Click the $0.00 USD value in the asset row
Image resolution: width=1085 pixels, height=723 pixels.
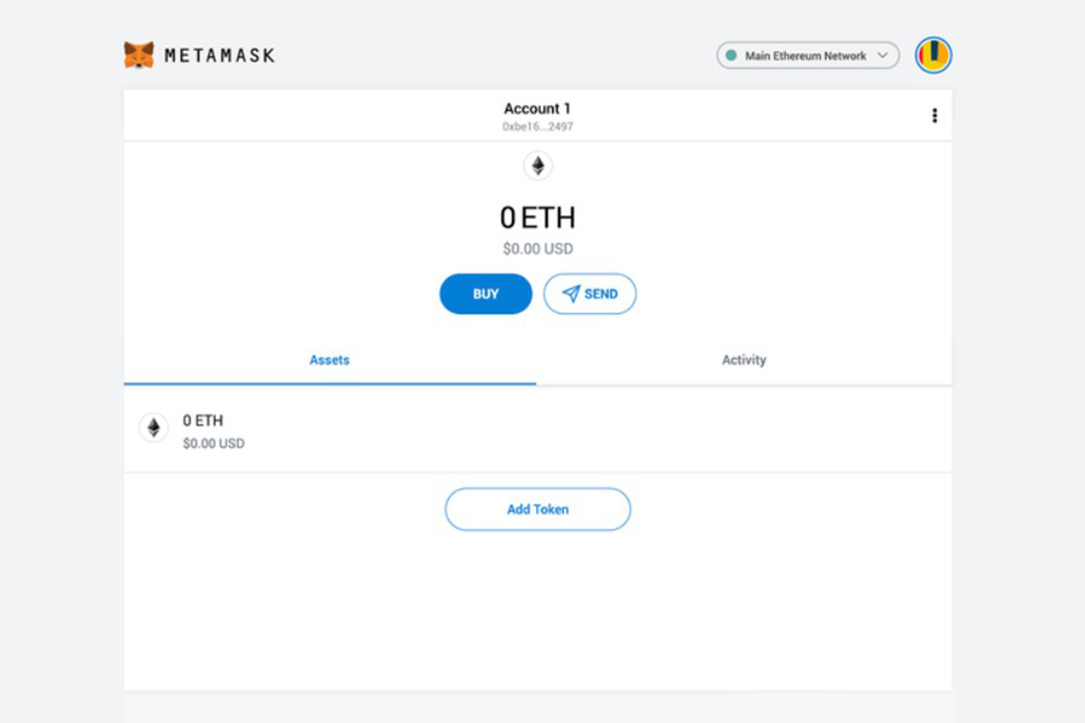(x=214, y=444)
